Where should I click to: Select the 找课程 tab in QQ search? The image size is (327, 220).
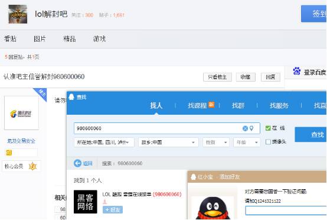click(197, 105)
